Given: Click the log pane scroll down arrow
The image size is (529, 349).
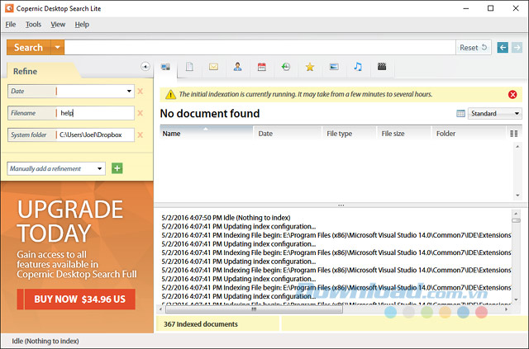Looking at the screenshot, I should (x=516, y=299).
